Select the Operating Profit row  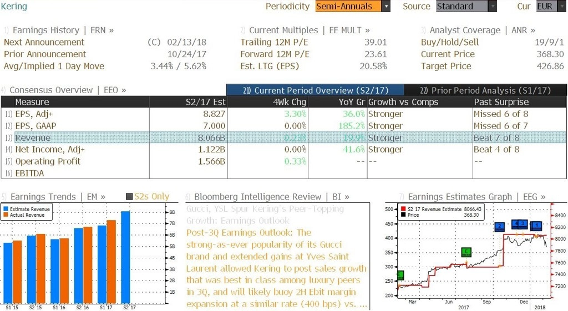tap(283, 161)
